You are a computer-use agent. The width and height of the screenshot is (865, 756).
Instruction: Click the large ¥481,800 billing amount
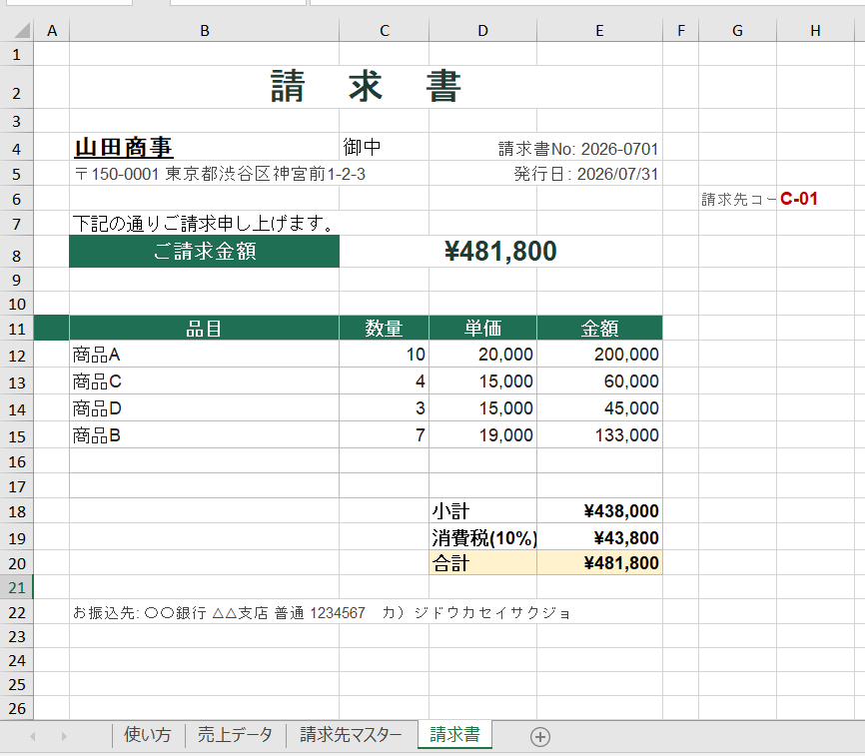click(500, 252)
